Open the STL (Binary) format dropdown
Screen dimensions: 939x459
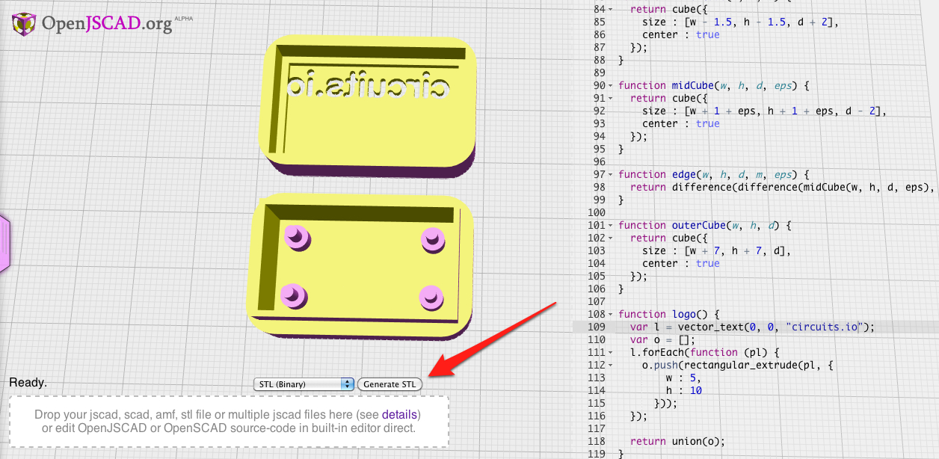point(304,384)
